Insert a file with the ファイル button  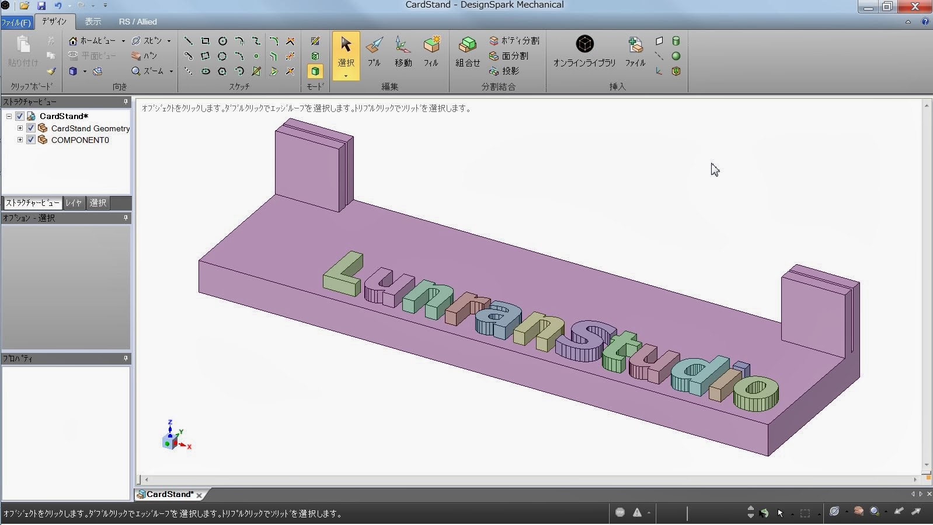(x=635, y=52)
